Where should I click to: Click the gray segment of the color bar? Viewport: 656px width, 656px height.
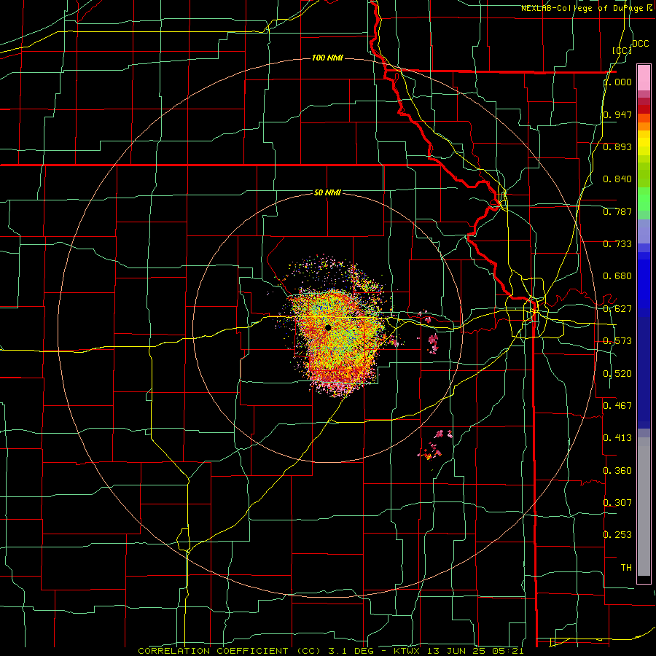(644, 507)
